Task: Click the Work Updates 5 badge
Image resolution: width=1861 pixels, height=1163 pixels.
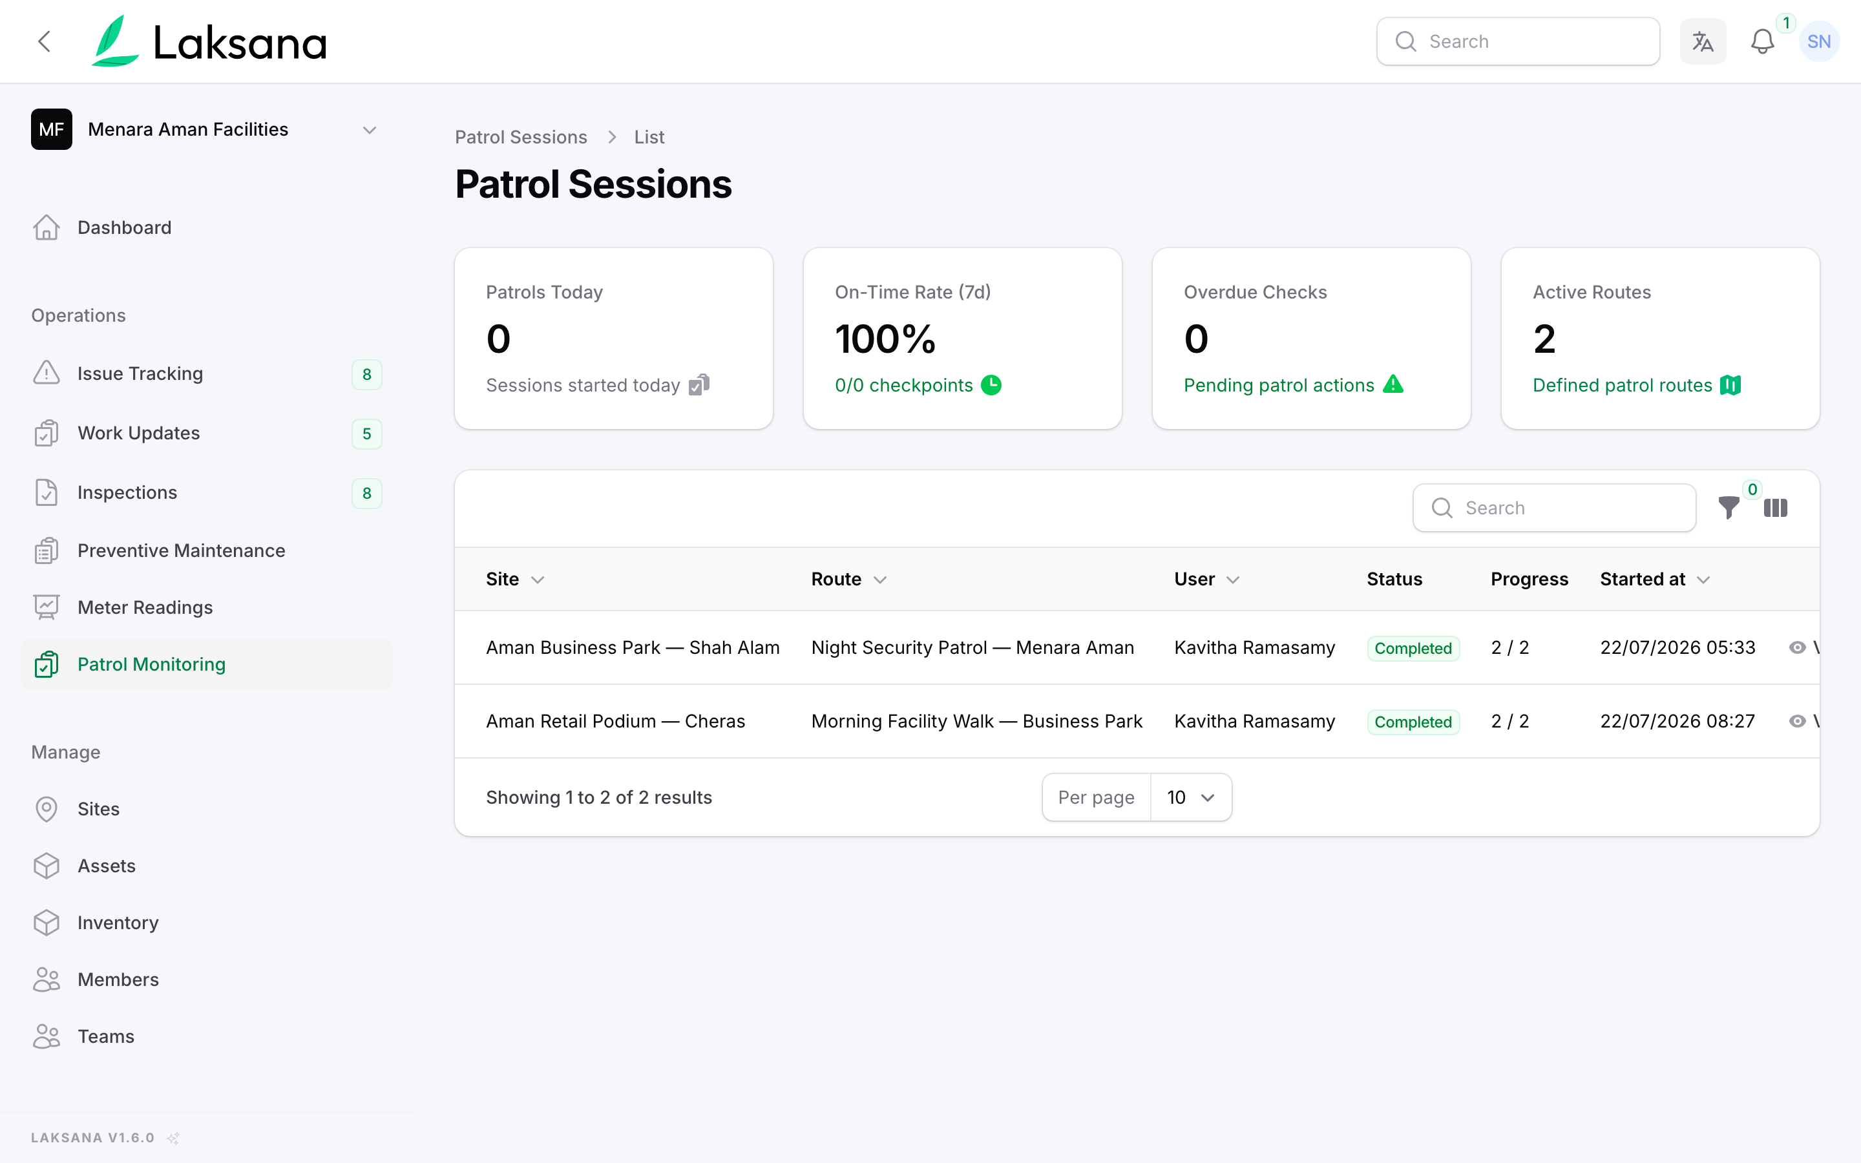Action: [367, 434]
